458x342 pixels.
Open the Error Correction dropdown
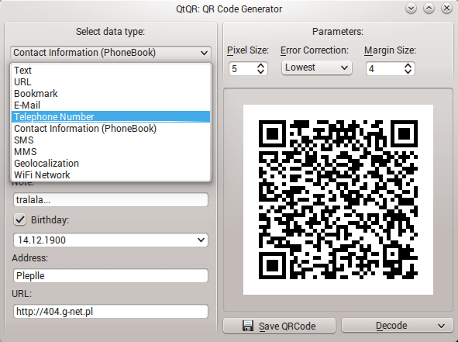(x=317, y=67)
